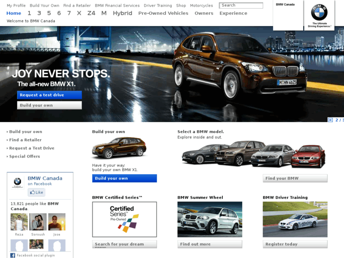Viewport: 344px width, 258px height.
Task: Open Driver Training in top navigation
Action: click(x=158, y=6)
